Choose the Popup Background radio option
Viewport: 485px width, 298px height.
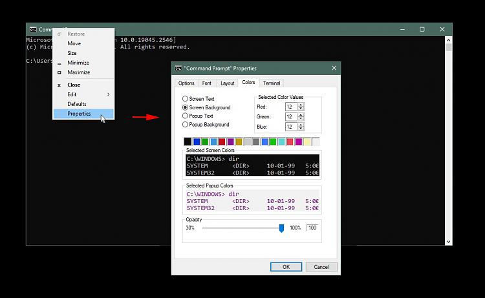pos(185,124)
